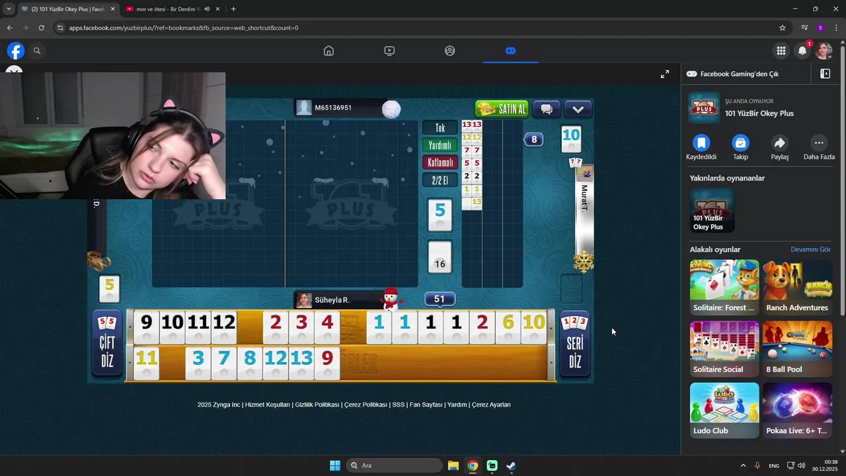Click the Gizlilik Politikası link
846x476 pixels.
[x=317, y=405]
